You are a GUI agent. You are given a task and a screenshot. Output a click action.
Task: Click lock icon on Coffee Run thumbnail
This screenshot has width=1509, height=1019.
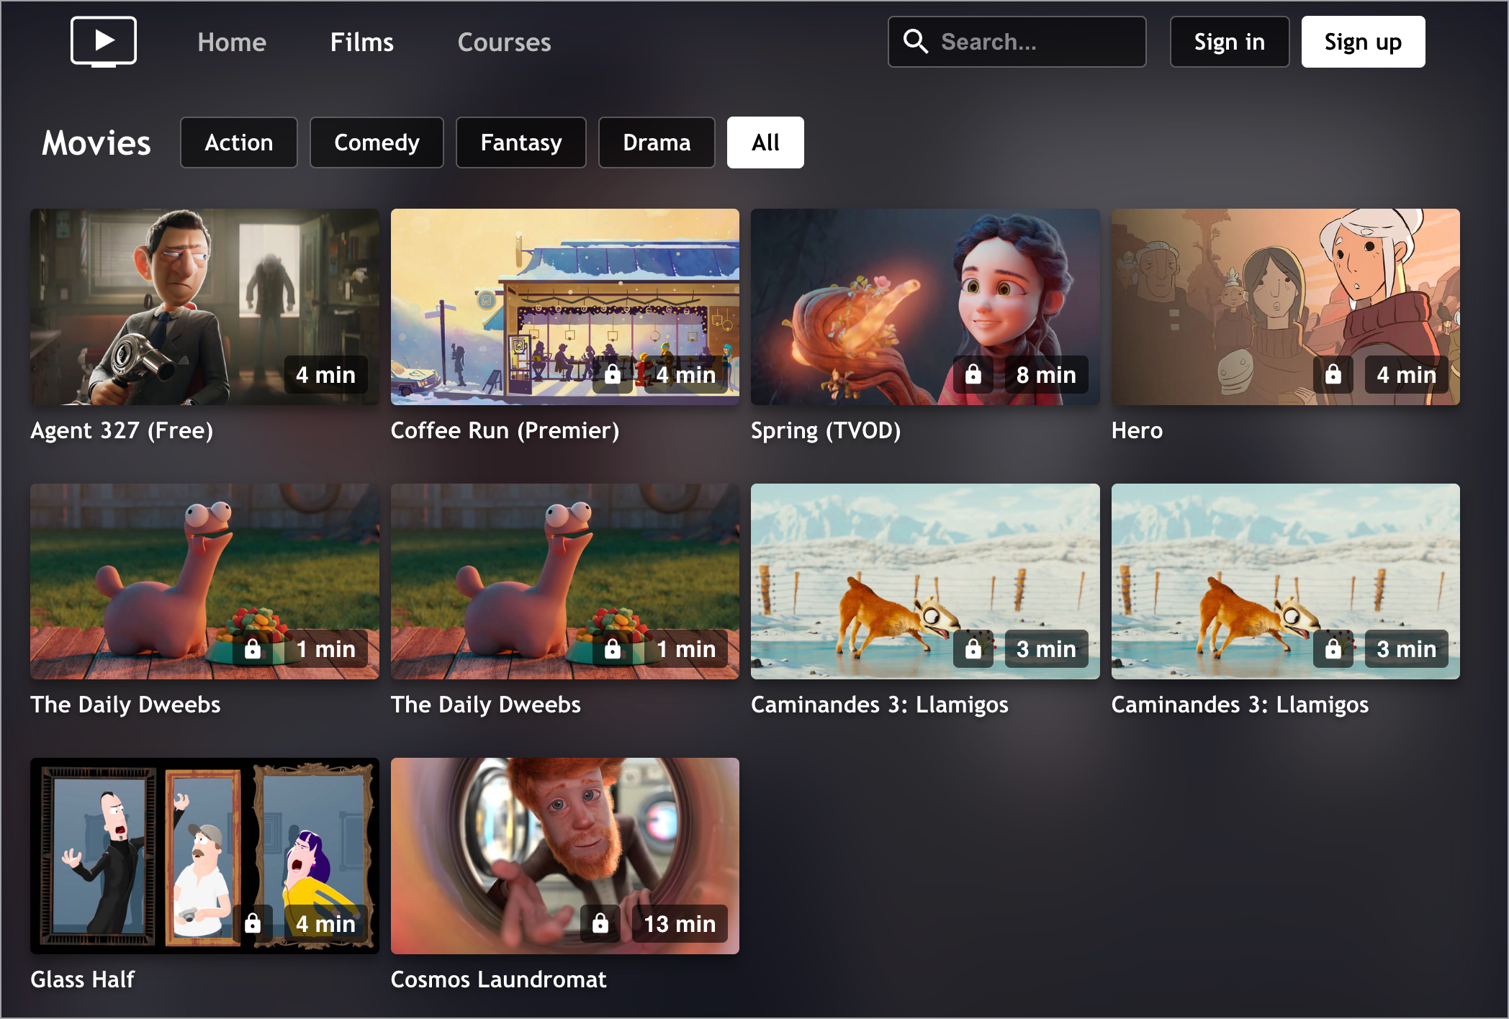pyautogui.click(x=613, y=374)
